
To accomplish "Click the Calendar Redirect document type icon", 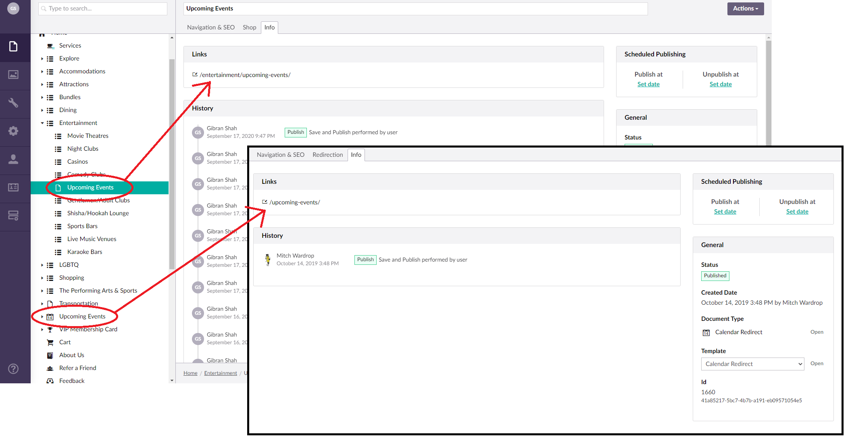I will [706, 333].
